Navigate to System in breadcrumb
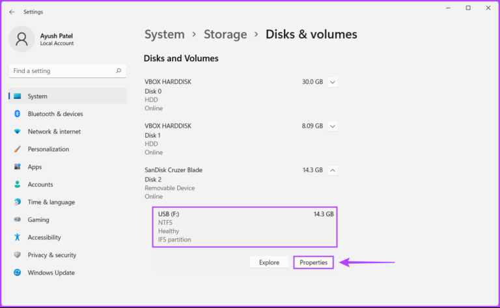The image size is (500, 308). click(x=165, y=35)
